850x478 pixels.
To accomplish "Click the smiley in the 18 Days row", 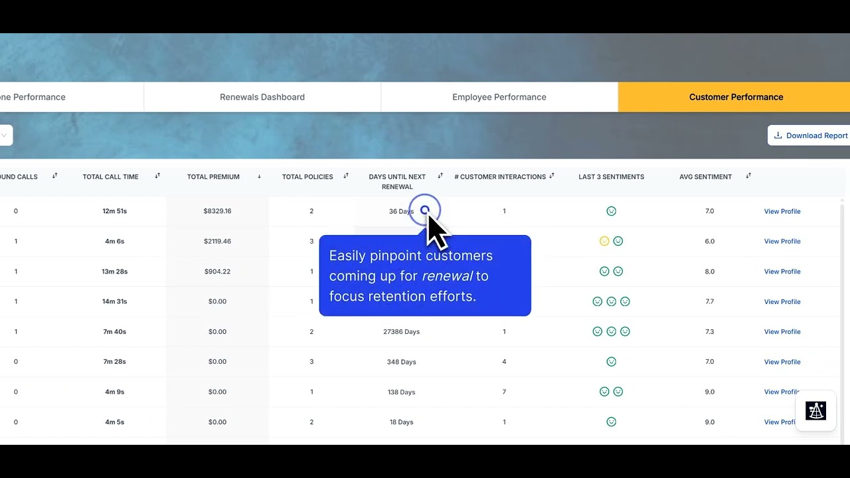I will point(611,422).
